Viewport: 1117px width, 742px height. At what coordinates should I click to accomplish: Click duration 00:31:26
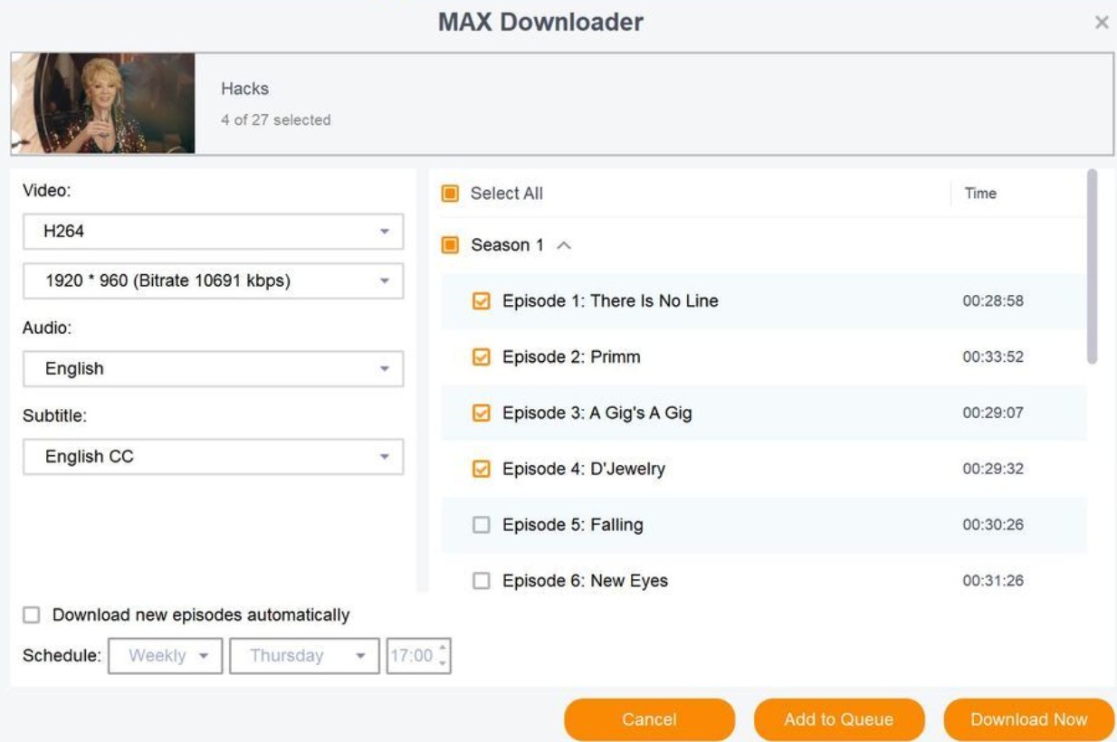[x=993, y=582]
